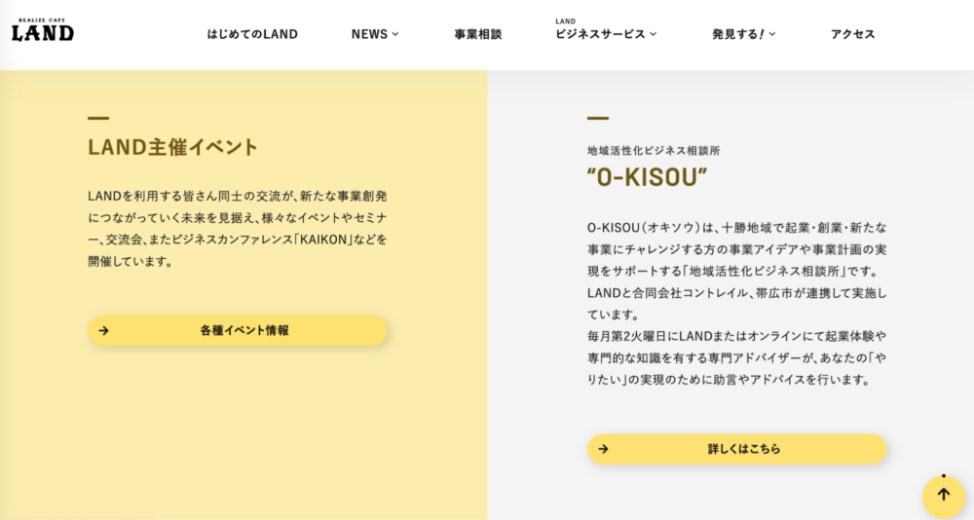Expand the NEWS dropdown chevron
This screenshot has height=520, width=974.
tap(395, 34)
